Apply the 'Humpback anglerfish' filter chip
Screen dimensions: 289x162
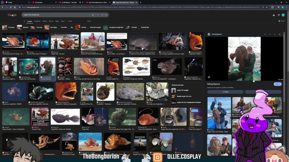[114, 27]
